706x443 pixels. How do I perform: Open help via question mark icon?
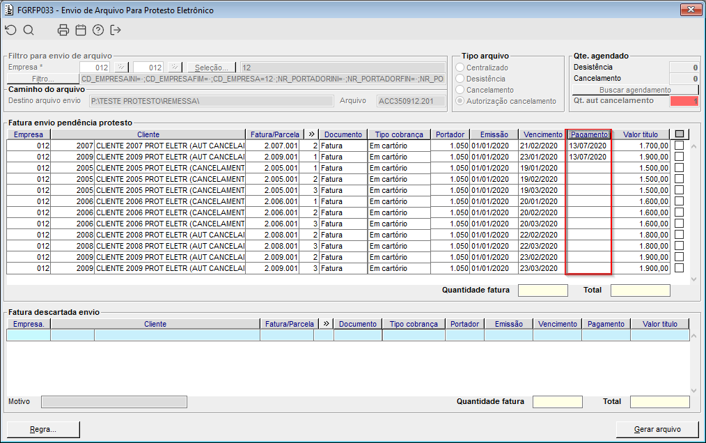click(x=98, y=30)
